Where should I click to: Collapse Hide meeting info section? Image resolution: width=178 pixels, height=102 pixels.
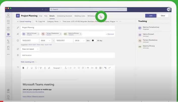point(29,62)
